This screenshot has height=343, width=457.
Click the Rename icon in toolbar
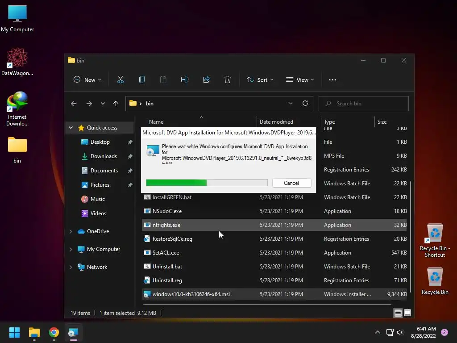tap(185, 79)
